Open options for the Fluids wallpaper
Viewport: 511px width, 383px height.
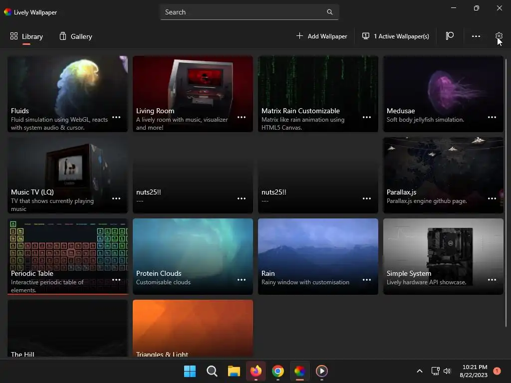pos(116,117)
